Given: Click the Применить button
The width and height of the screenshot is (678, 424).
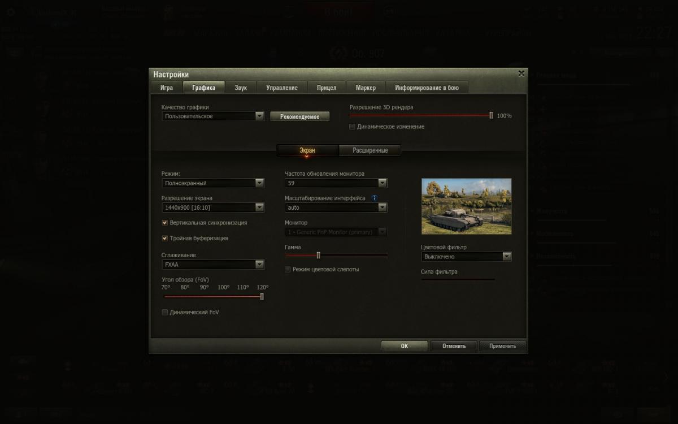Looking at the screenshot, I should click(x=502, y=346).
